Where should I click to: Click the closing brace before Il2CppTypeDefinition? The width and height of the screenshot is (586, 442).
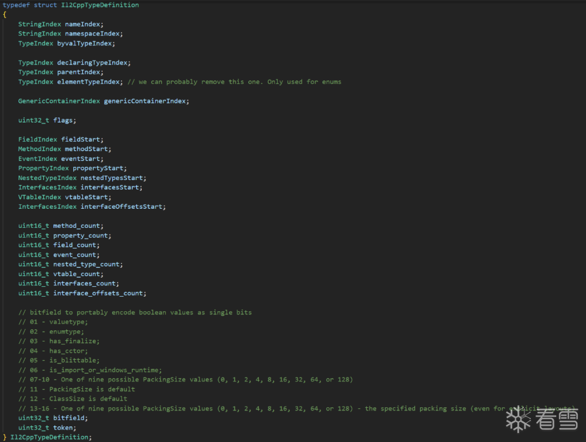(x=4, y=437)
